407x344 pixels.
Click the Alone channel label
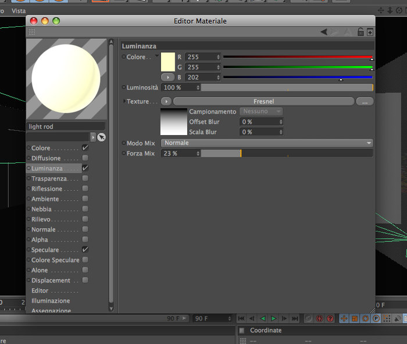pyautogui.click(x=40, y=270)
